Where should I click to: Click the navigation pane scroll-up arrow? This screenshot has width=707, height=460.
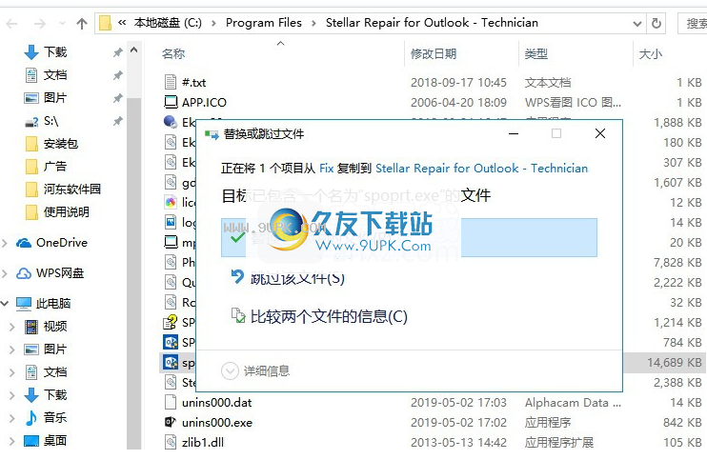pyautogui.click(x=134, y=50)
